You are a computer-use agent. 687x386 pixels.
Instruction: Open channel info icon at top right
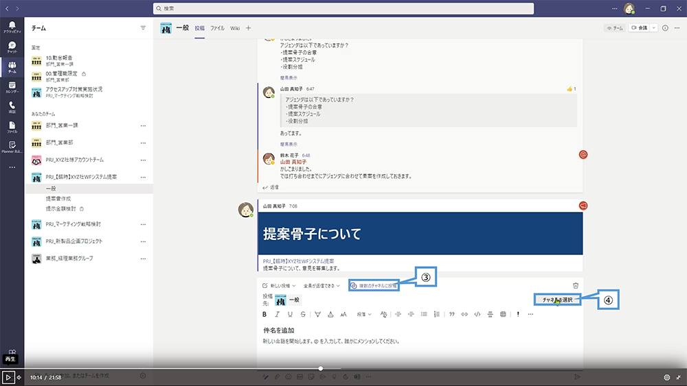(x=665, y=28)
